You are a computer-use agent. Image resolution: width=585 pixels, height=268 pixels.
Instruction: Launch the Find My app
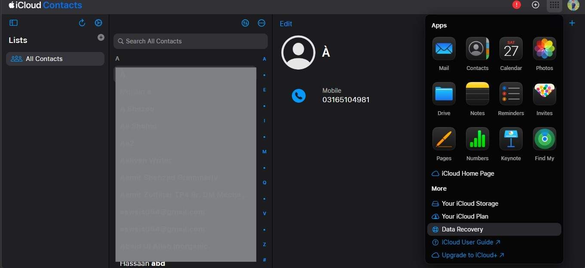(x=544, y=139)
